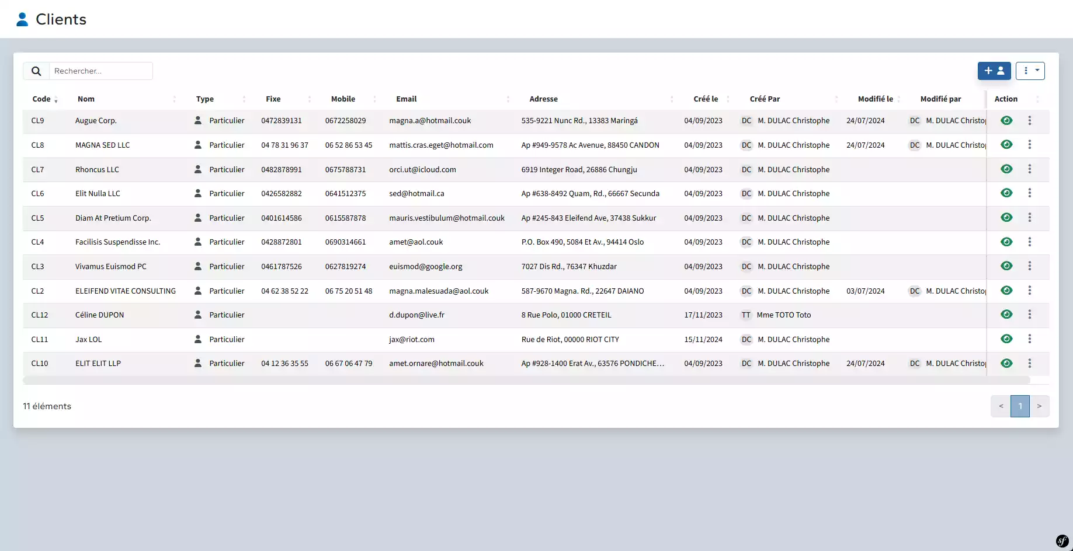
Task: Click the next page arrow button
Action: coord(1039,406)
